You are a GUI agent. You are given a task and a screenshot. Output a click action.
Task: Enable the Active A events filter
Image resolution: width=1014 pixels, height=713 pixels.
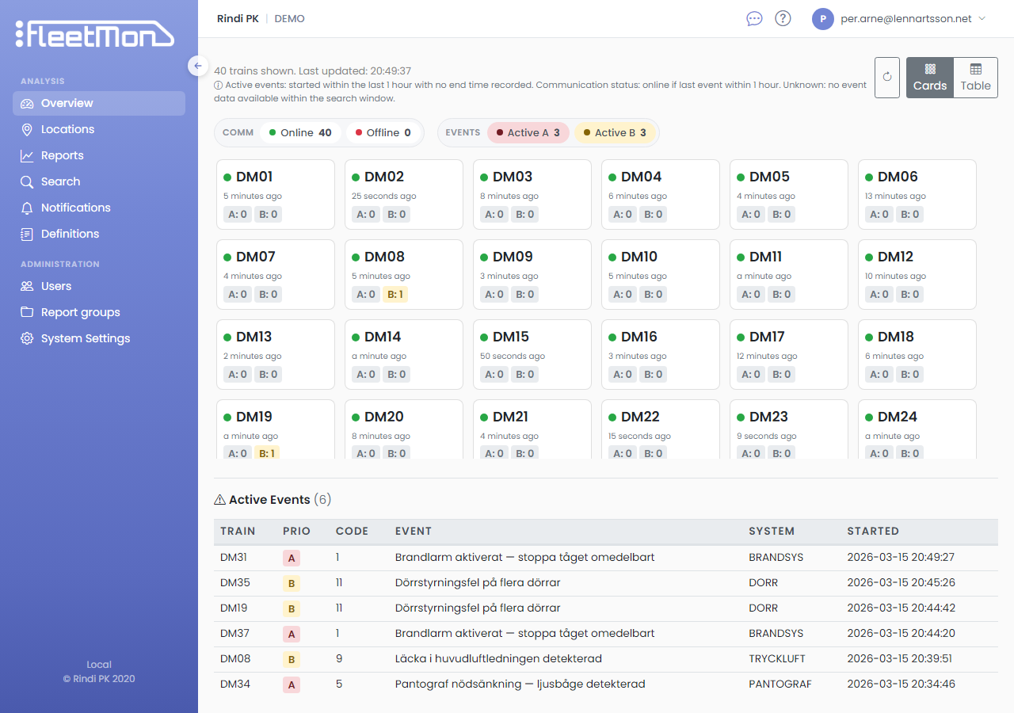pyautogui.click(x=528, y=132)
